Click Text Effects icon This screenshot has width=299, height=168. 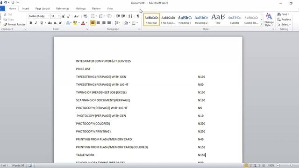coord(68,23)
